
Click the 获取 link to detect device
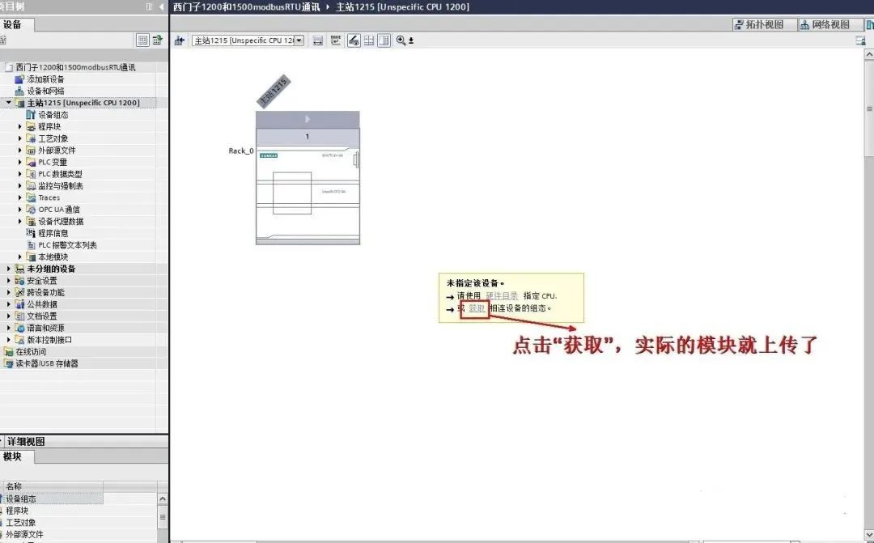pos(477,308)
